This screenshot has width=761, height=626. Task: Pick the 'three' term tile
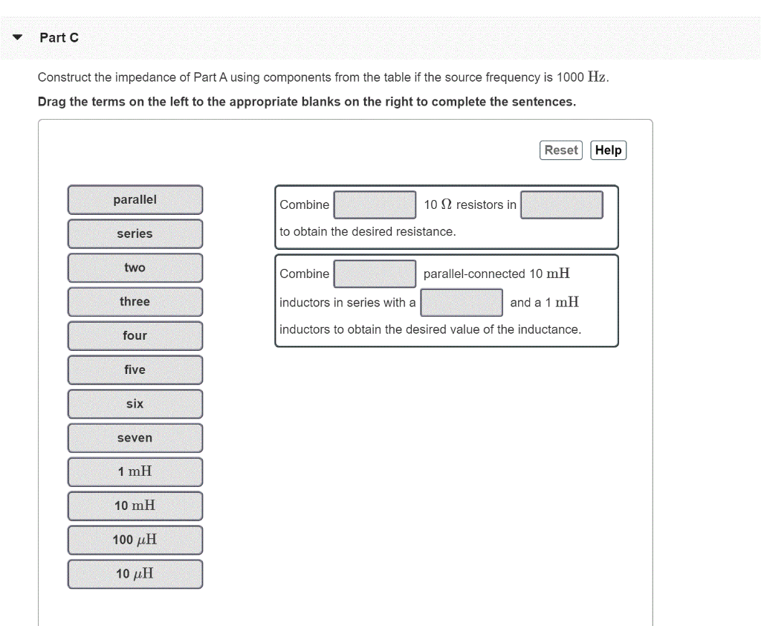point(135,302)
